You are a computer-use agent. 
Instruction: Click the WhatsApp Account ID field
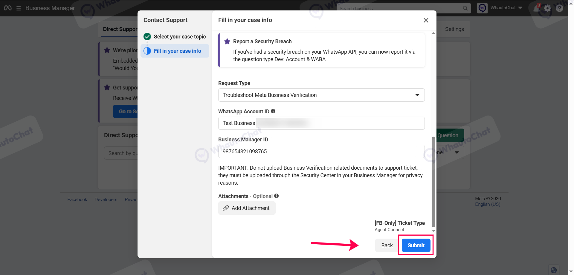click(321, 123)
